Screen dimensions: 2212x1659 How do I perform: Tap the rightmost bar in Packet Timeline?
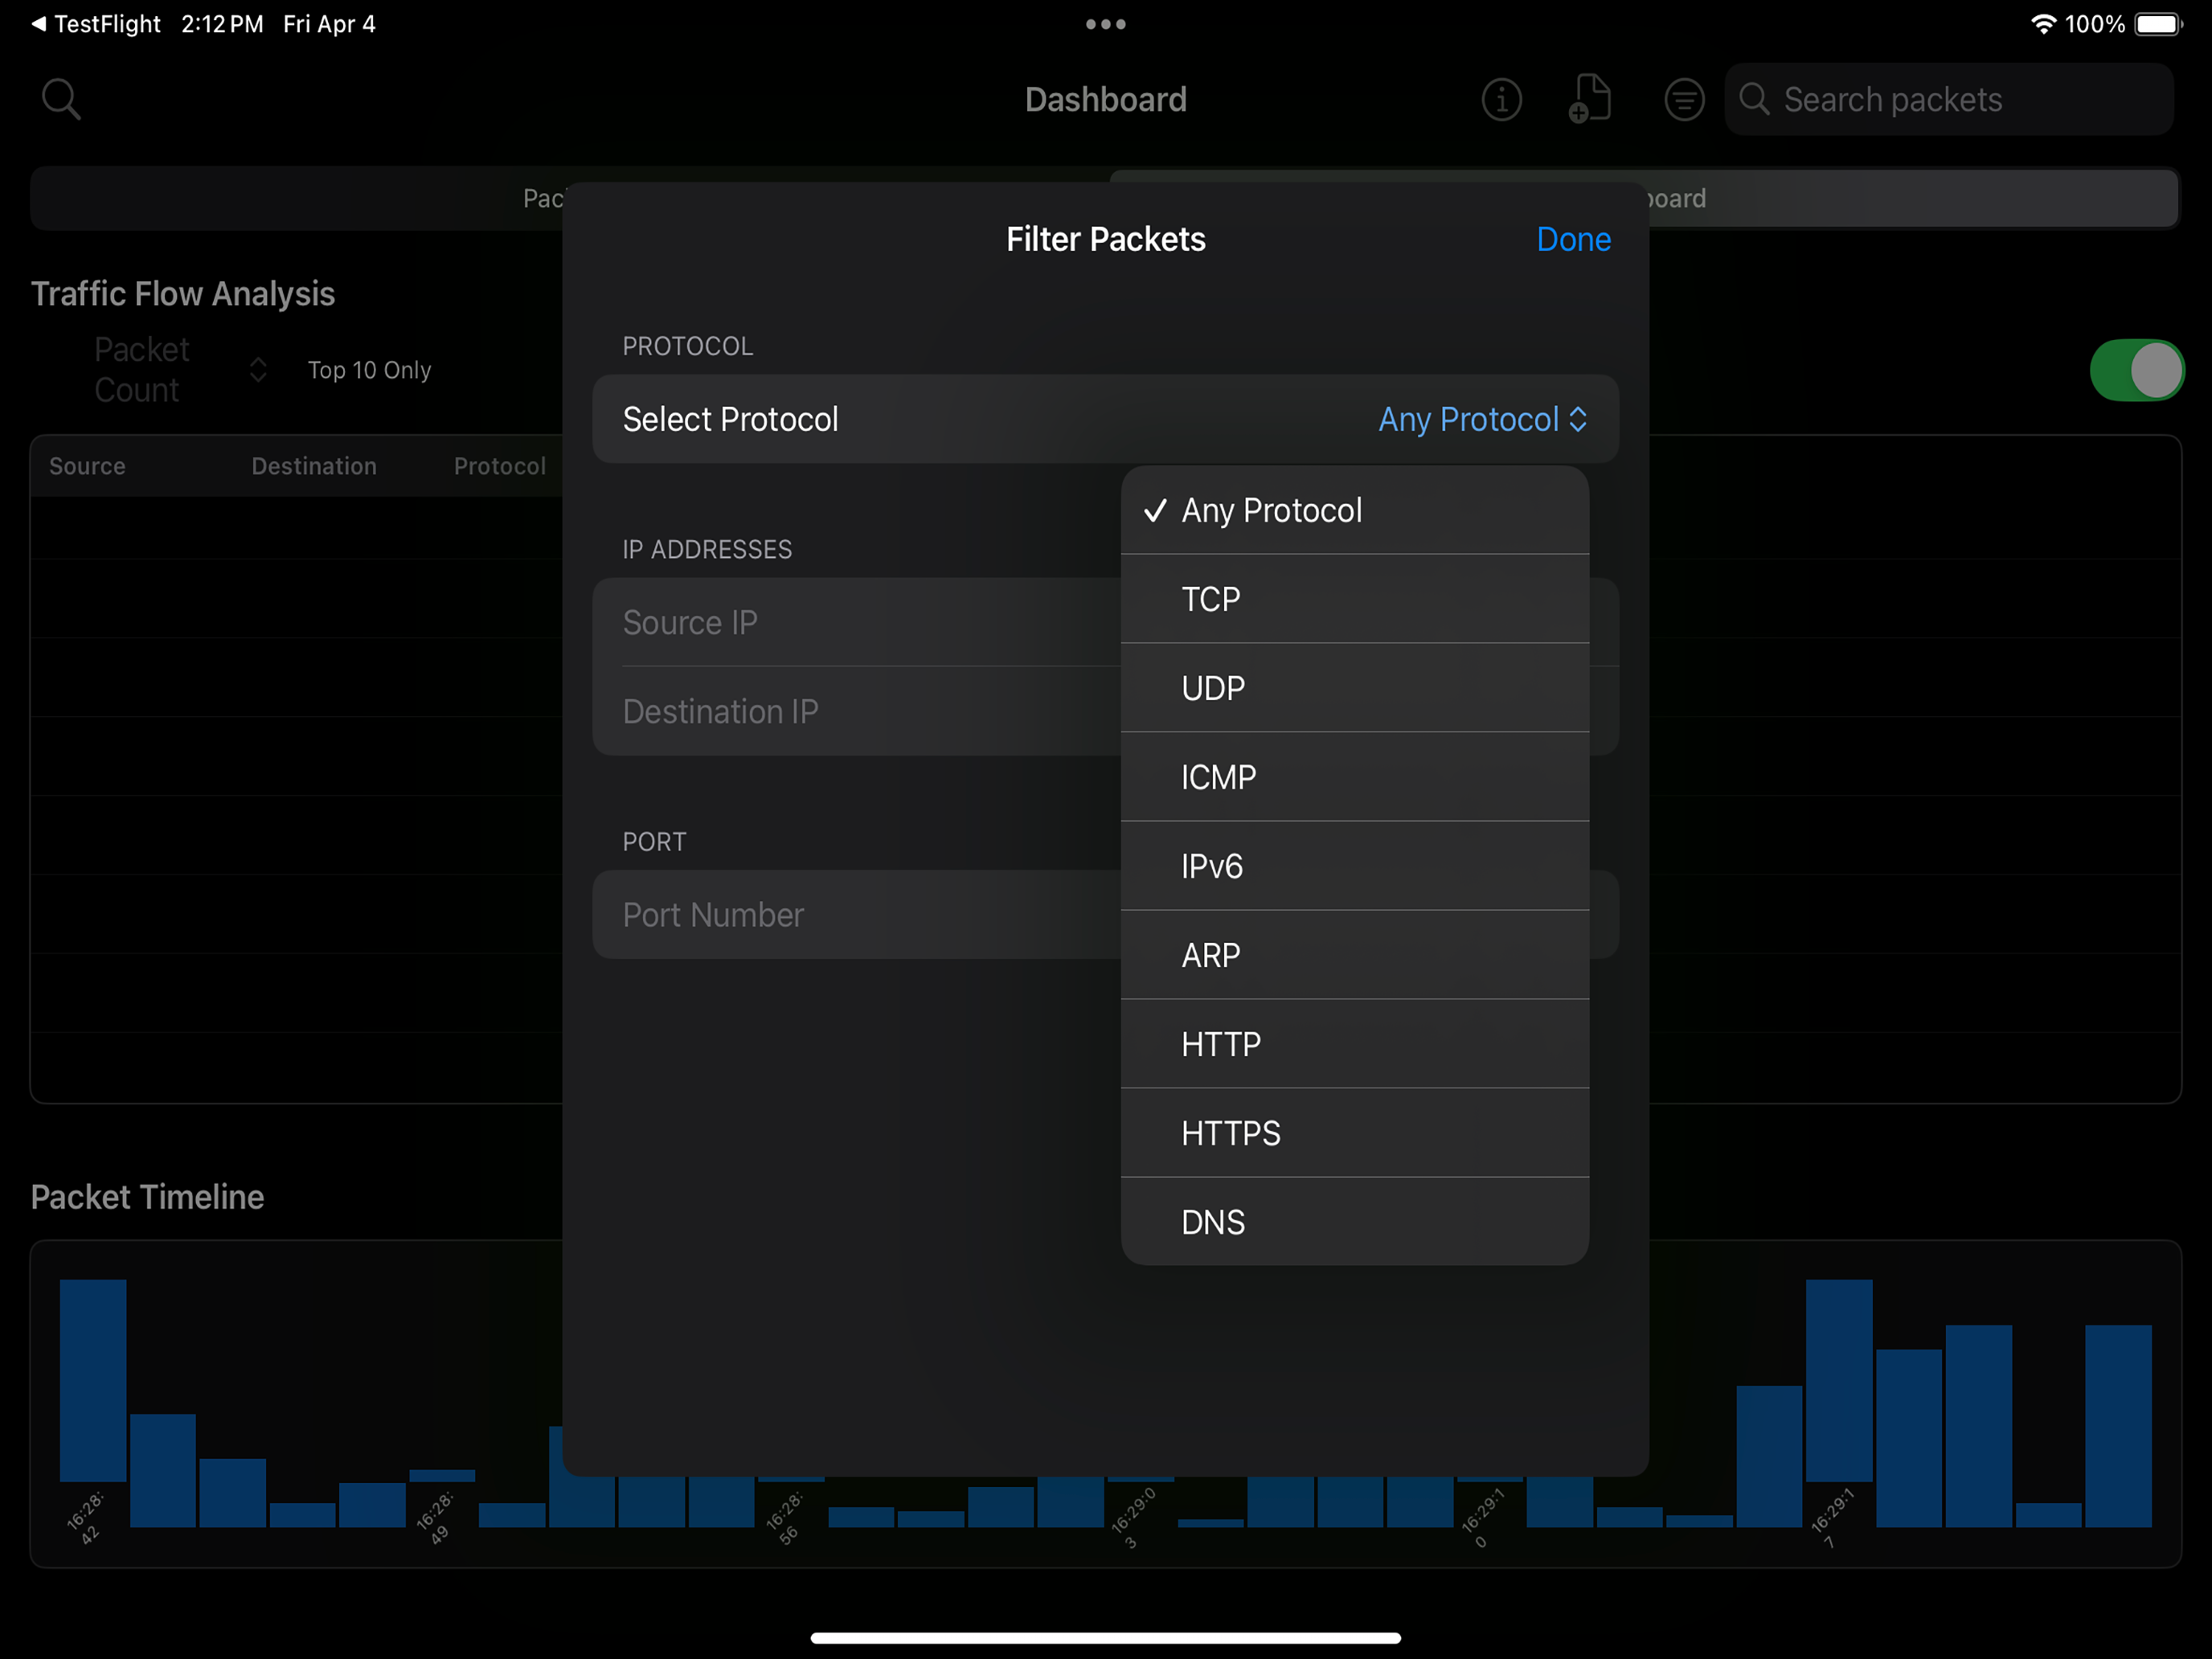click(x=2117, y=1425)
